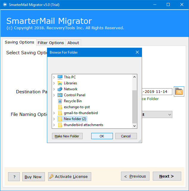This screenshot has height=191, width=189.
Task: Maximize the SmarterMail Migrator window
Action: click(x=168, y=5)
